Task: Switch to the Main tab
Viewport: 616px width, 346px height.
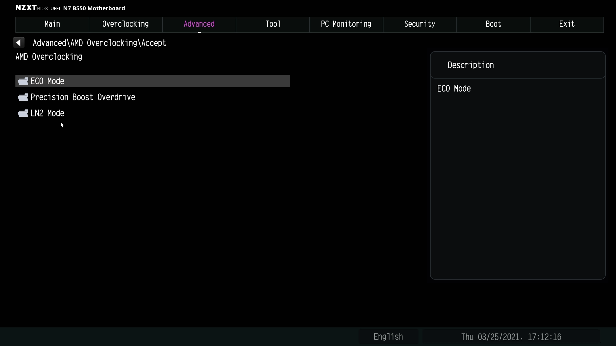Action: click(x=52, y=24)
